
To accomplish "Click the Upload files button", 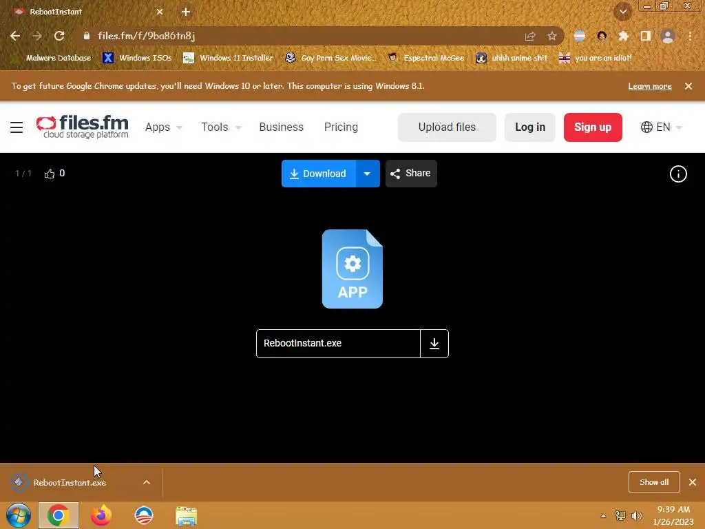I will click(x=447, y=127).
